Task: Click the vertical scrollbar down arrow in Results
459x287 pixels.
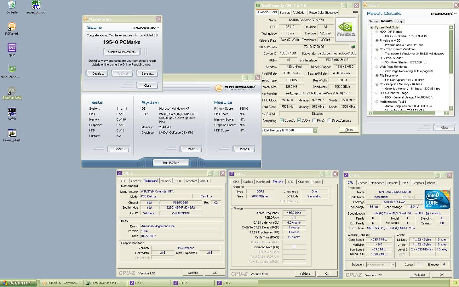Action: tap(451, 108)
